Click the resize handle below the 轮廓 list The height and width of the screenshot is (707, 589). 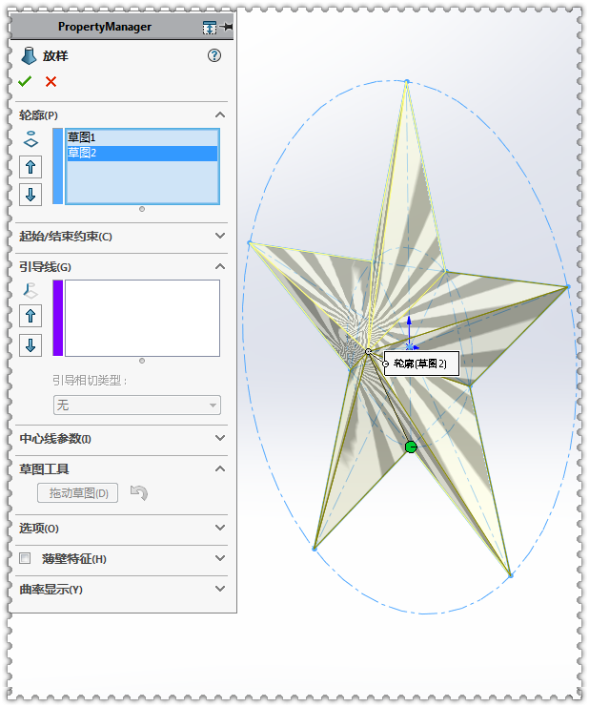coord(142,209)
